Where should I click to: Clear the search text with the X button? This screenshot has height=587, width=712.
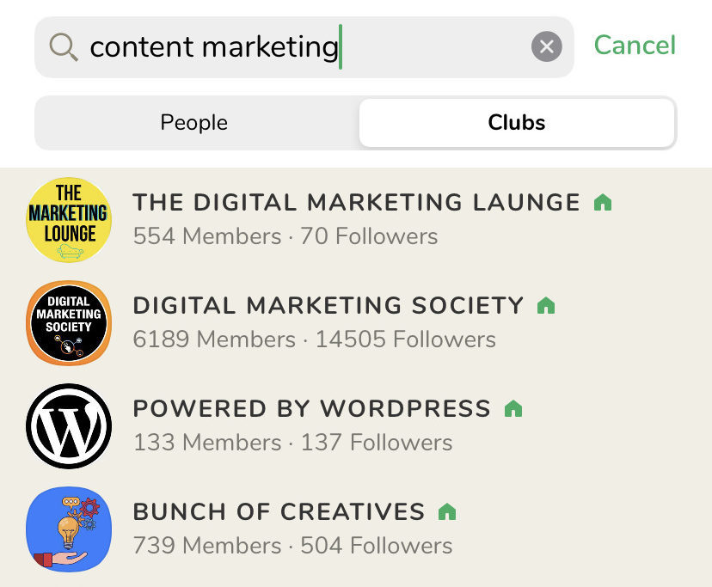(x=547, y=46)
